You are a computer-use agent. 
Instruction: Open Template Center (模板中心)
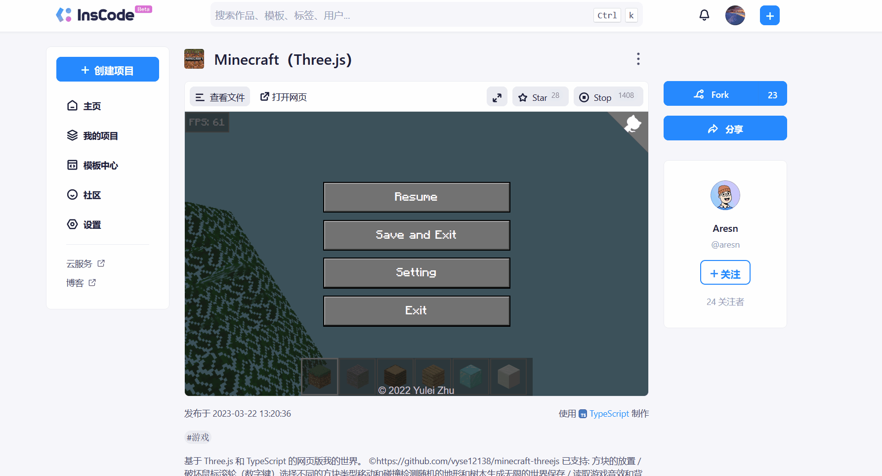pos(92,165)
